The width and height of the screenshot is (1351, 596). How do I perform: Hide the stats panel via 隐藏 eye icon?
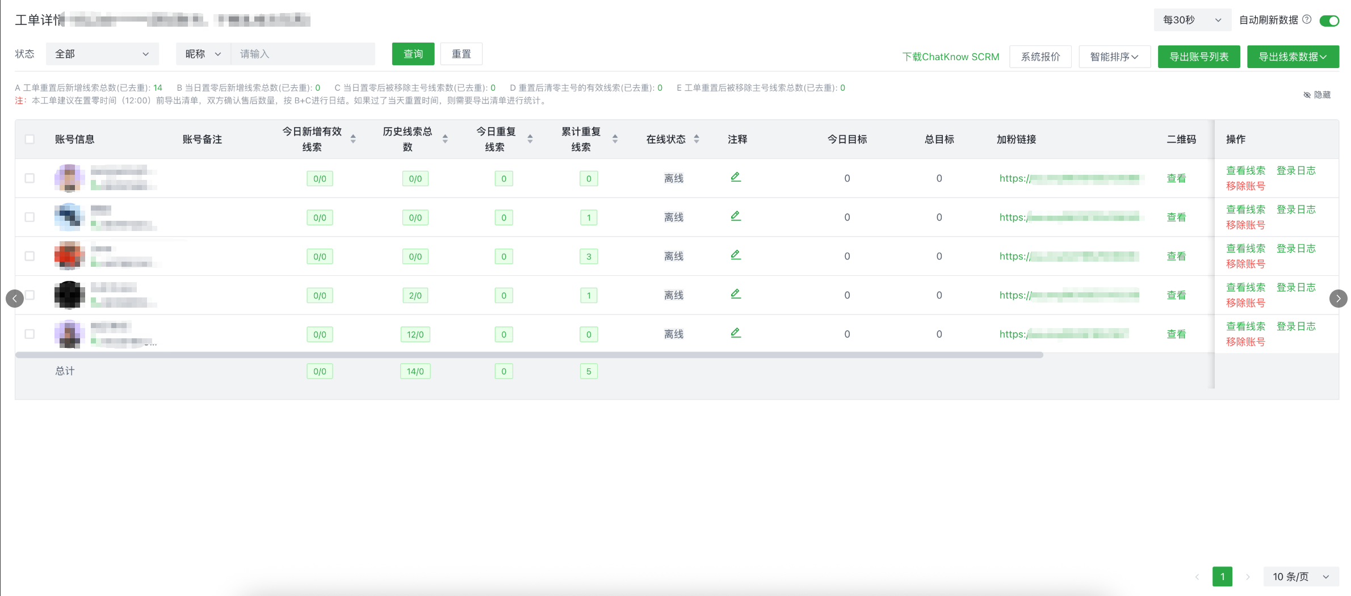pyautogui.click(x=1307, y=95)
